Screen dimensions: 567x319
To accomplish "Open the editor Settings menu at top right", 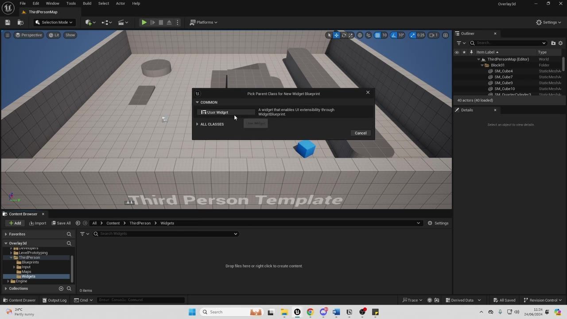I will point(548,22).
